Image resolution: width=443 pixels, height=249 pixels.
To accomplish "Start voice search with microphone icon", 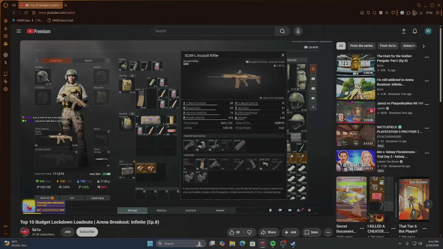I will click(298, 31).
